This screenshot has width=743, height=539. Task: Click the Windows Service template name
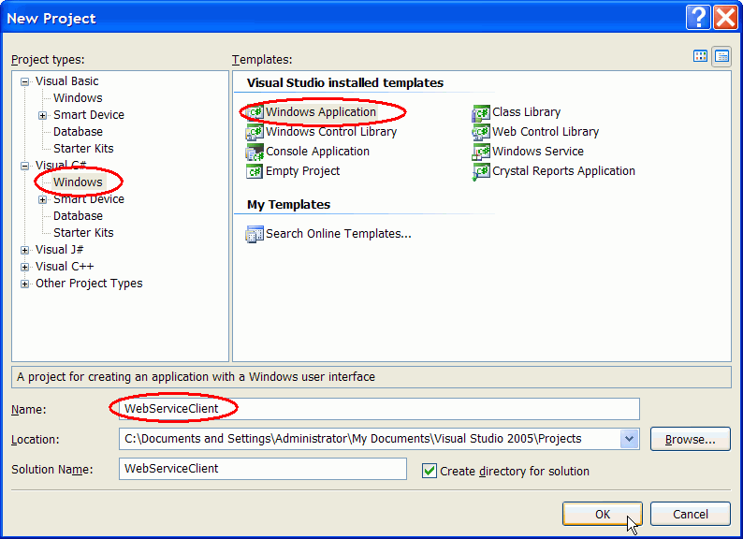(538, 152)
